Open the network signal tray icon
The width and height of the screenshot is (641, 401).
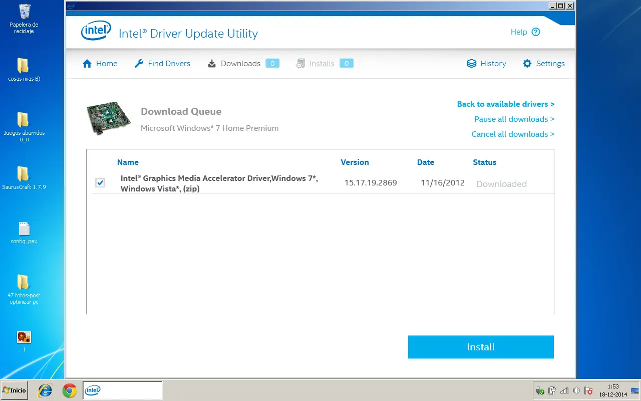point(564,390)
